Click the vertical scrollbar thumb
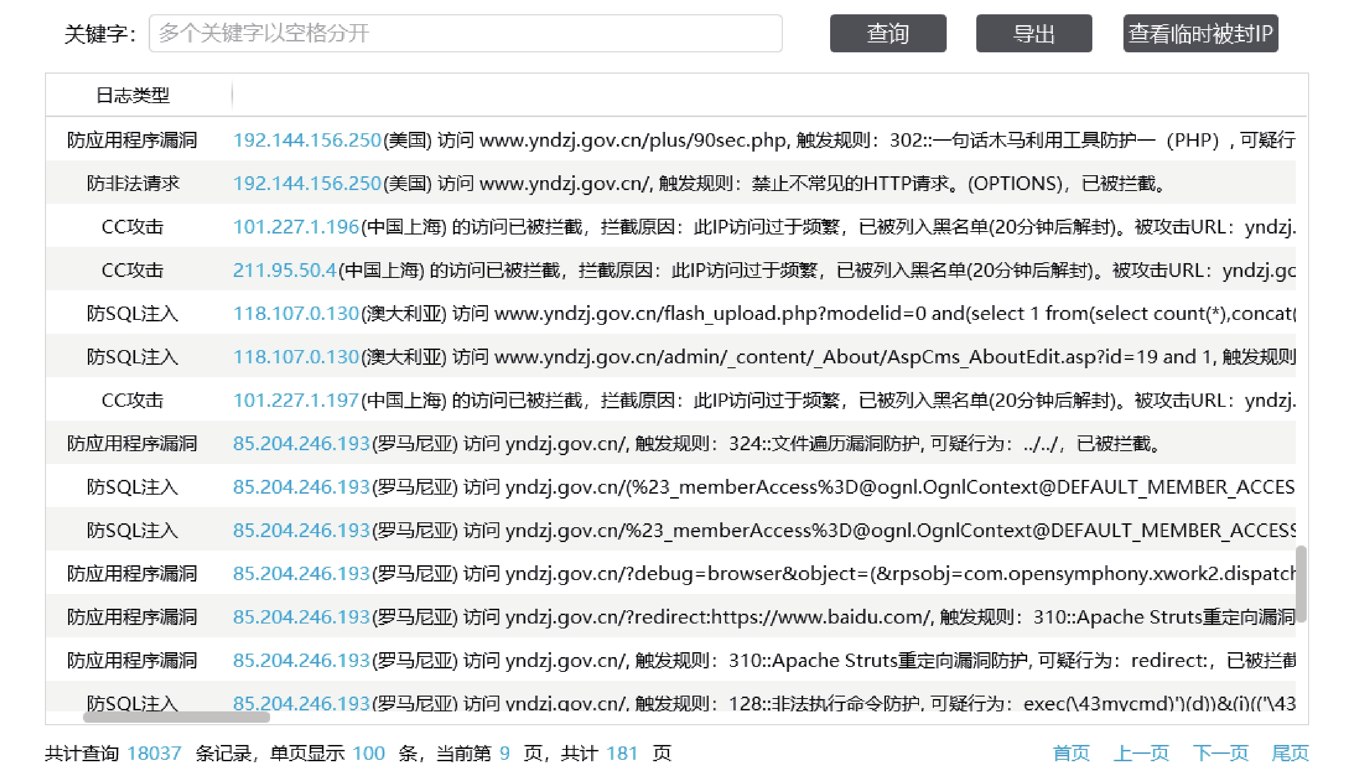This screenshot has height=781, width=1361. 1301,584
